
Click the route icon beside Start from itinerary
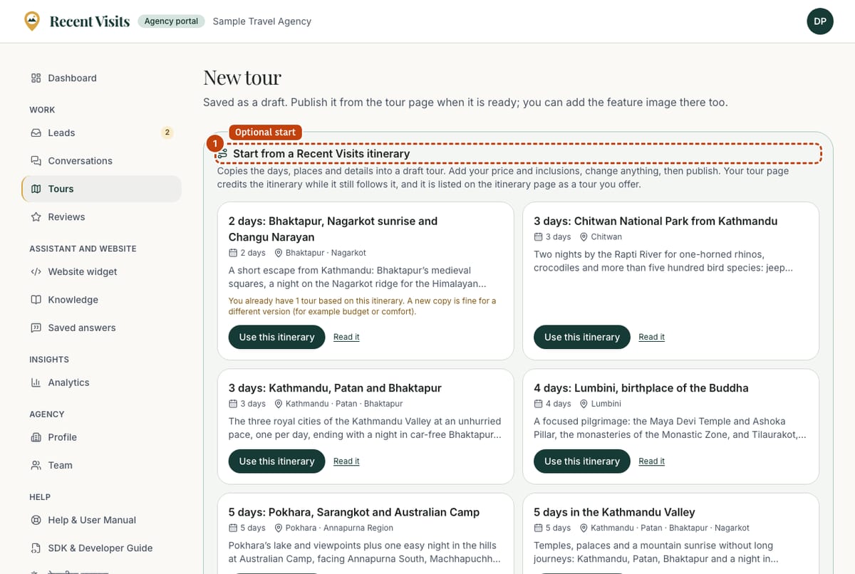click(223, 154)
